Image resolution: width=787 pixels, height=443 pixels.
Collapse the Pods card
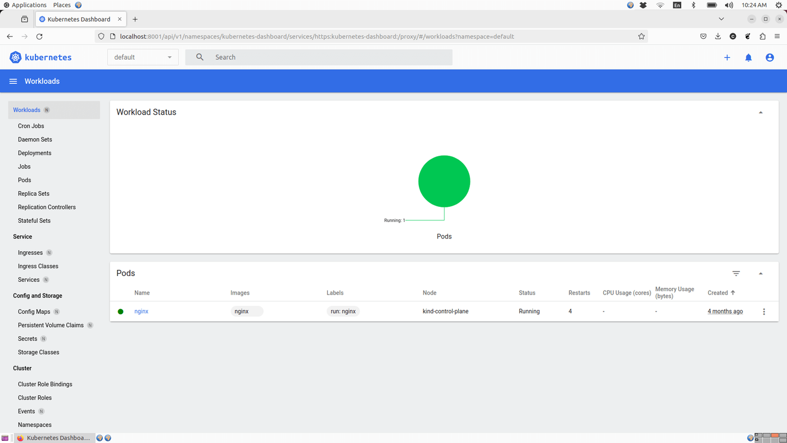click(x=761, y=274)
